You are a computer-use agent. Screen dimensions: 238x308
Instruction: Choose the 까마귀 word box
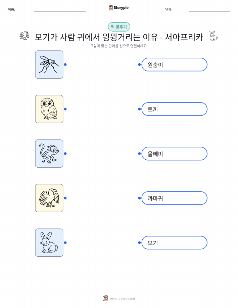coord(174,198)
